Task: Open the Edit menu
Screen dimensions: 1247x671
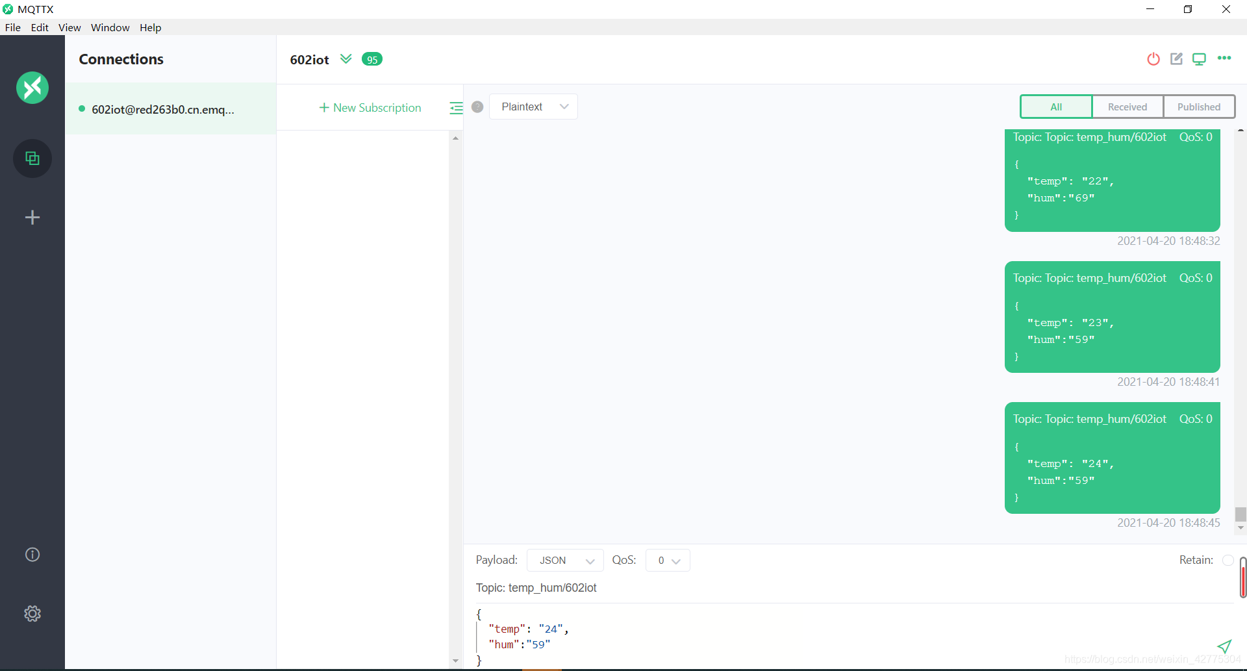Action: [40, 27]
